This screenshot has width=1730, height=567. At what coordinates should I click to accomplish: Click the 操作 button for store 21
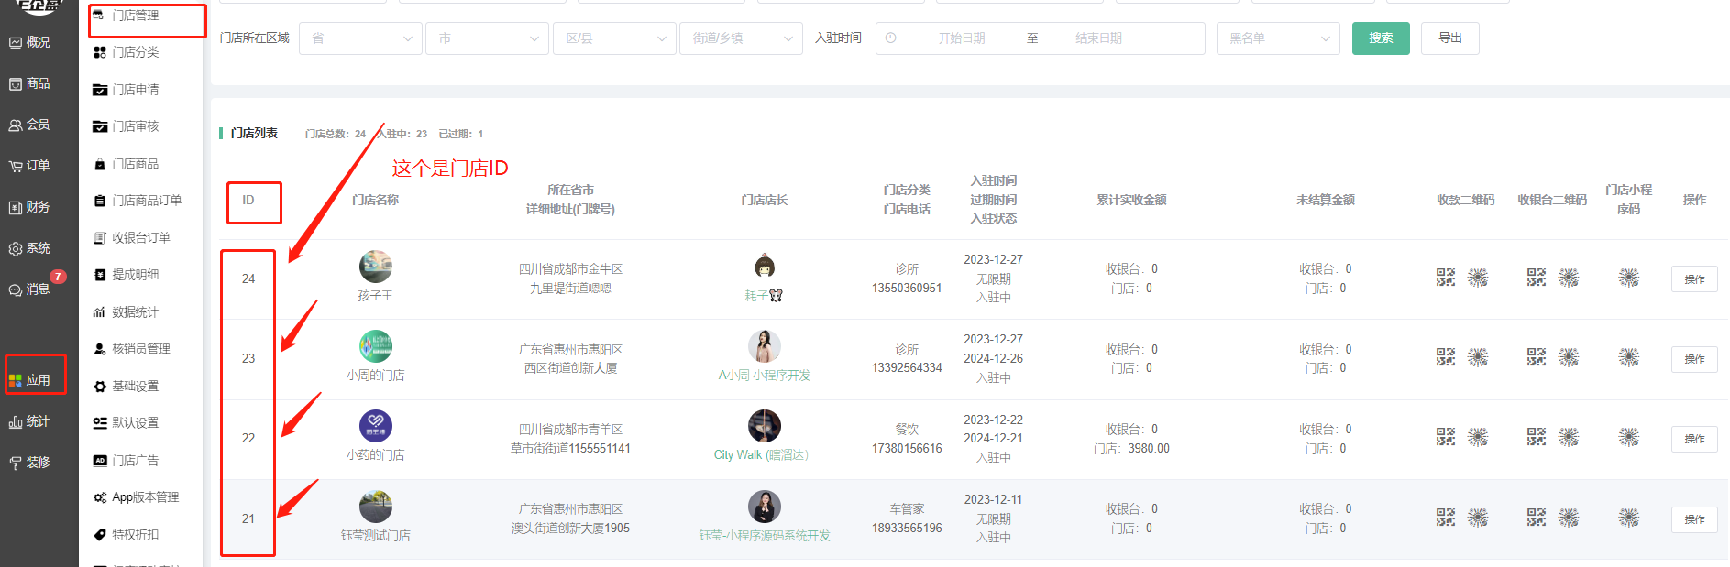coord(1693,519)
